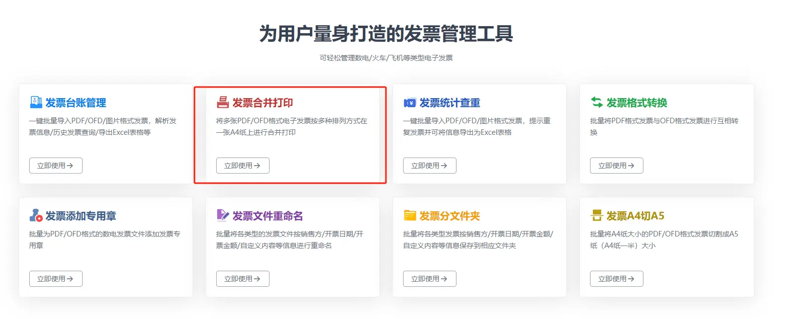789x319 pixels.
Task: Click the yellow 发票分文件夹 folder icon
Action: [410, 216]
